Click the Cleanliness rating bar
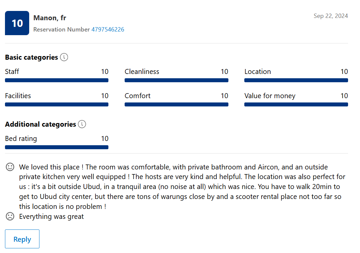 (176, 80)
